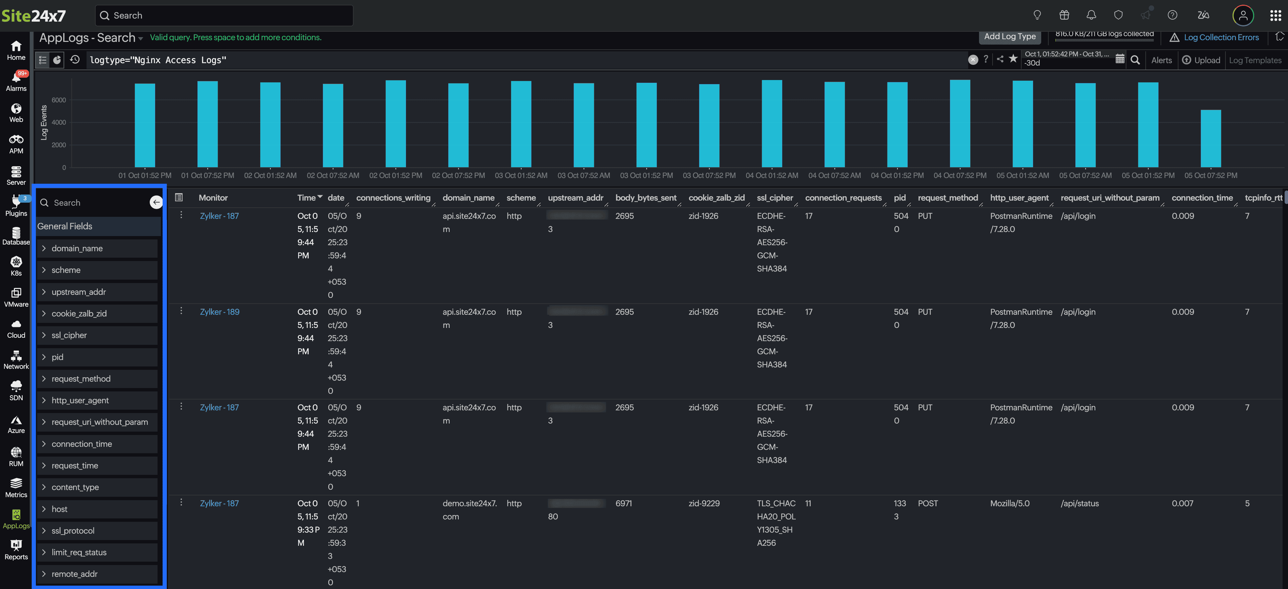The image size is (1288, 589).
Task: Switch to the Alerts tab
Action: pyautogui.click(x=1161, y=60)
